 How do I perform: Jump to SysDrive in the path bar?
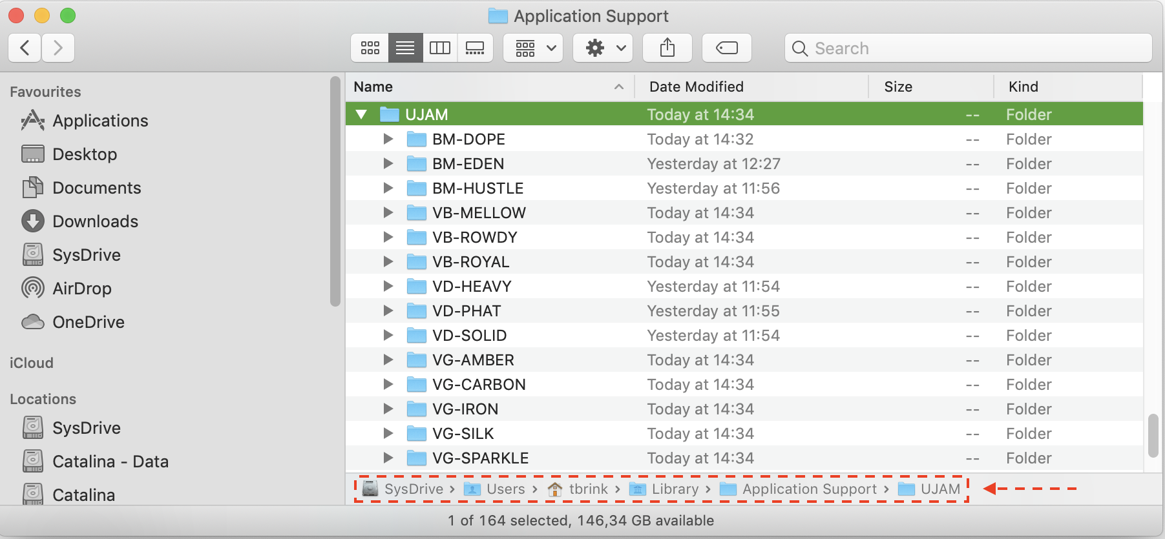403,489
